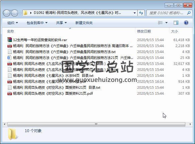This screenshot has height=144, width=195.
Task: Select 六壬神盘是民间的独特方法.txt file name
Action: [64, 52]
